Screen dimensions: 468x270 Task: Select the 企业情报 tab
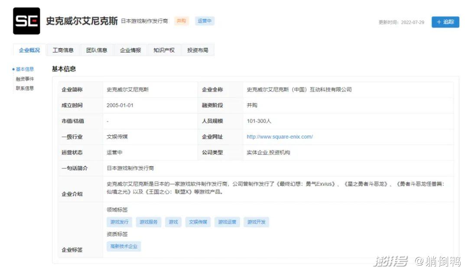point(130,50)
